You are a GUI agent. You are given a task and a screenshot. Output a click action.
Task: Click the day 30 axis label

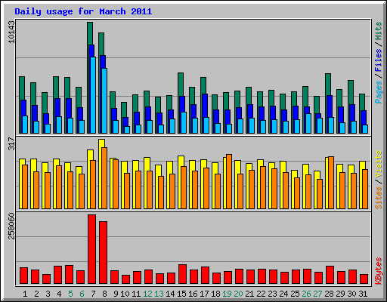click(351, 294)
